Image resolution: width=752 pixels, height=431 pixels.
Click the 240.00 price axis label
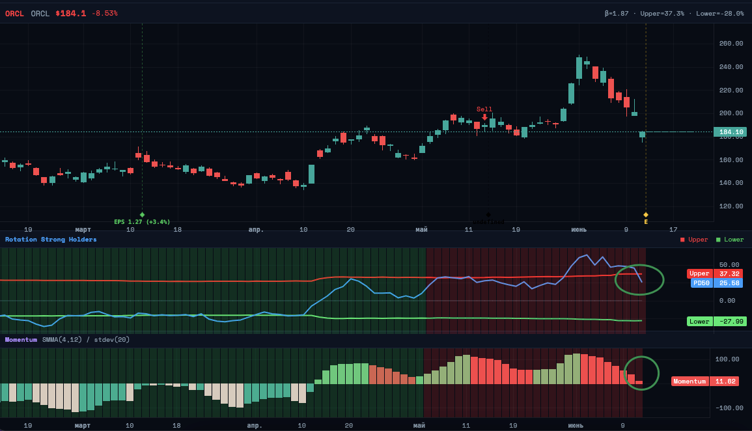pyautogui.click(x=731, y=67)
